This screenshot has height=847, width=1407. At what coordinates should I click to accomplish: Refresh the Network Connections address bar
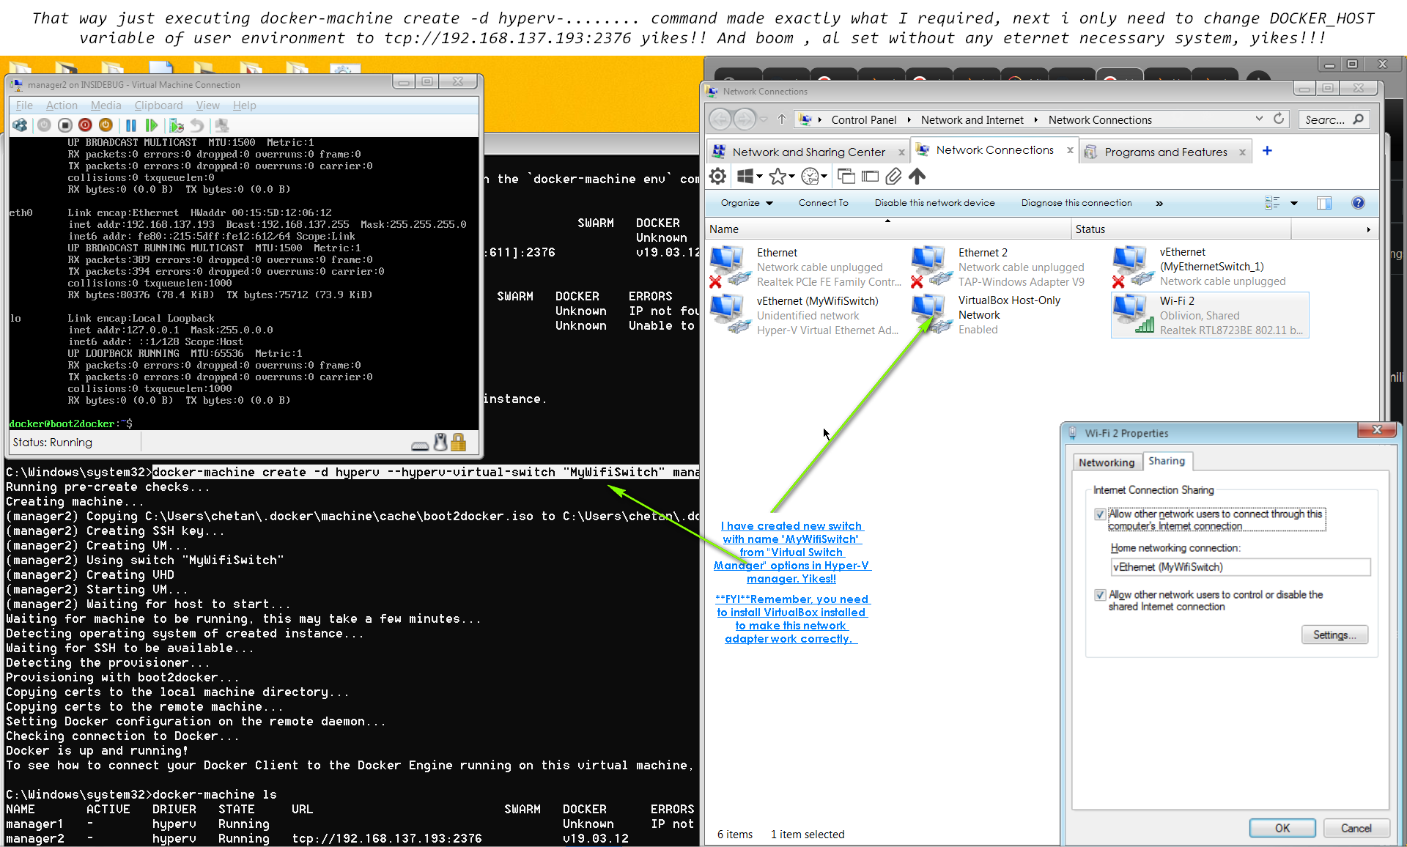point(1279,119)
